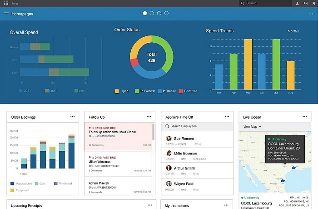The width and height of the screenshot is (318, 209).
Task: Toggle the 2020 legend in Overall Spend
Action: (x=51, y=91)
